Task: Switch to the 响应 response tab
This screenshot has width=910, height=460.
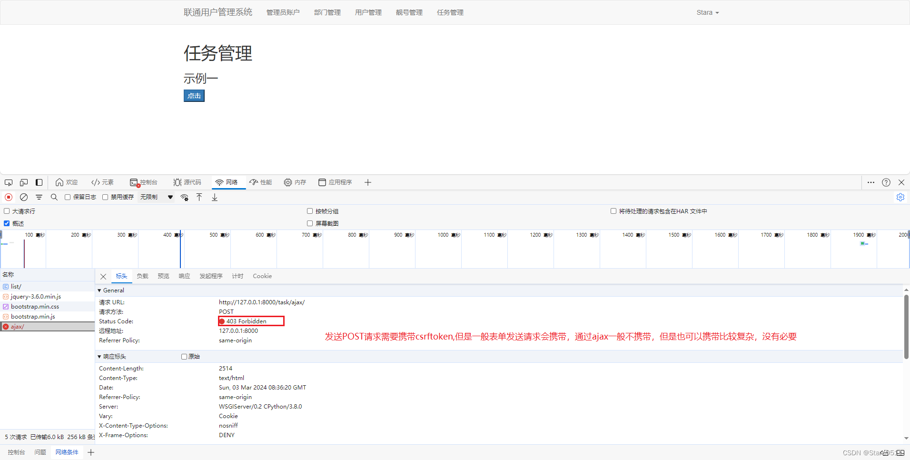Action: coord(184,276)
